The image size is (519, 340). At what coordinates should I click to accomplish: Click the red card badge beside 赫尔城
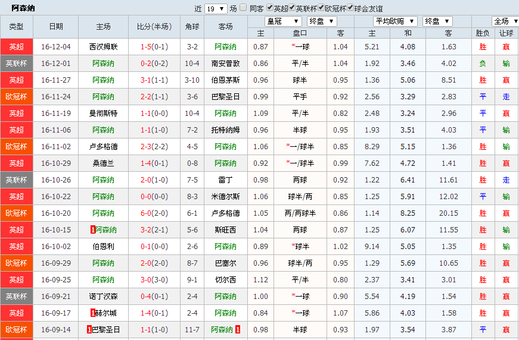(93, 313)
